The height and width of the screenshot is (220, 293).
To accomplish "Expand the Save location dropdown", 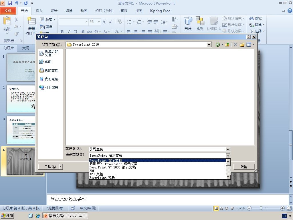I will pyautogui.click(x=209, y=44).
